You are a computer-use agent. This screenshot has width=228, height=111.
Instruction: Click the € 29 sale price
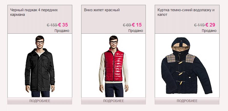tap(210, 25)
